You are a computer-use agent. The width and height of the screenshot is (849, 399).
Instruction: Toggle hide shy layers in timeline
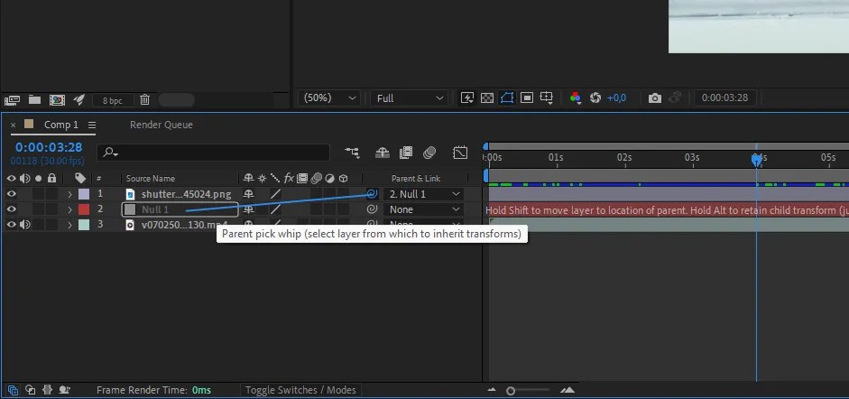tap(383, 153)
